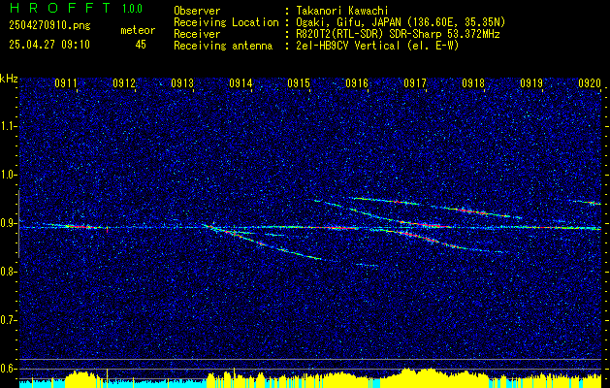This screenshot has width=610, height=388.
Task: Click the meteor label
Action: (138, 30)
